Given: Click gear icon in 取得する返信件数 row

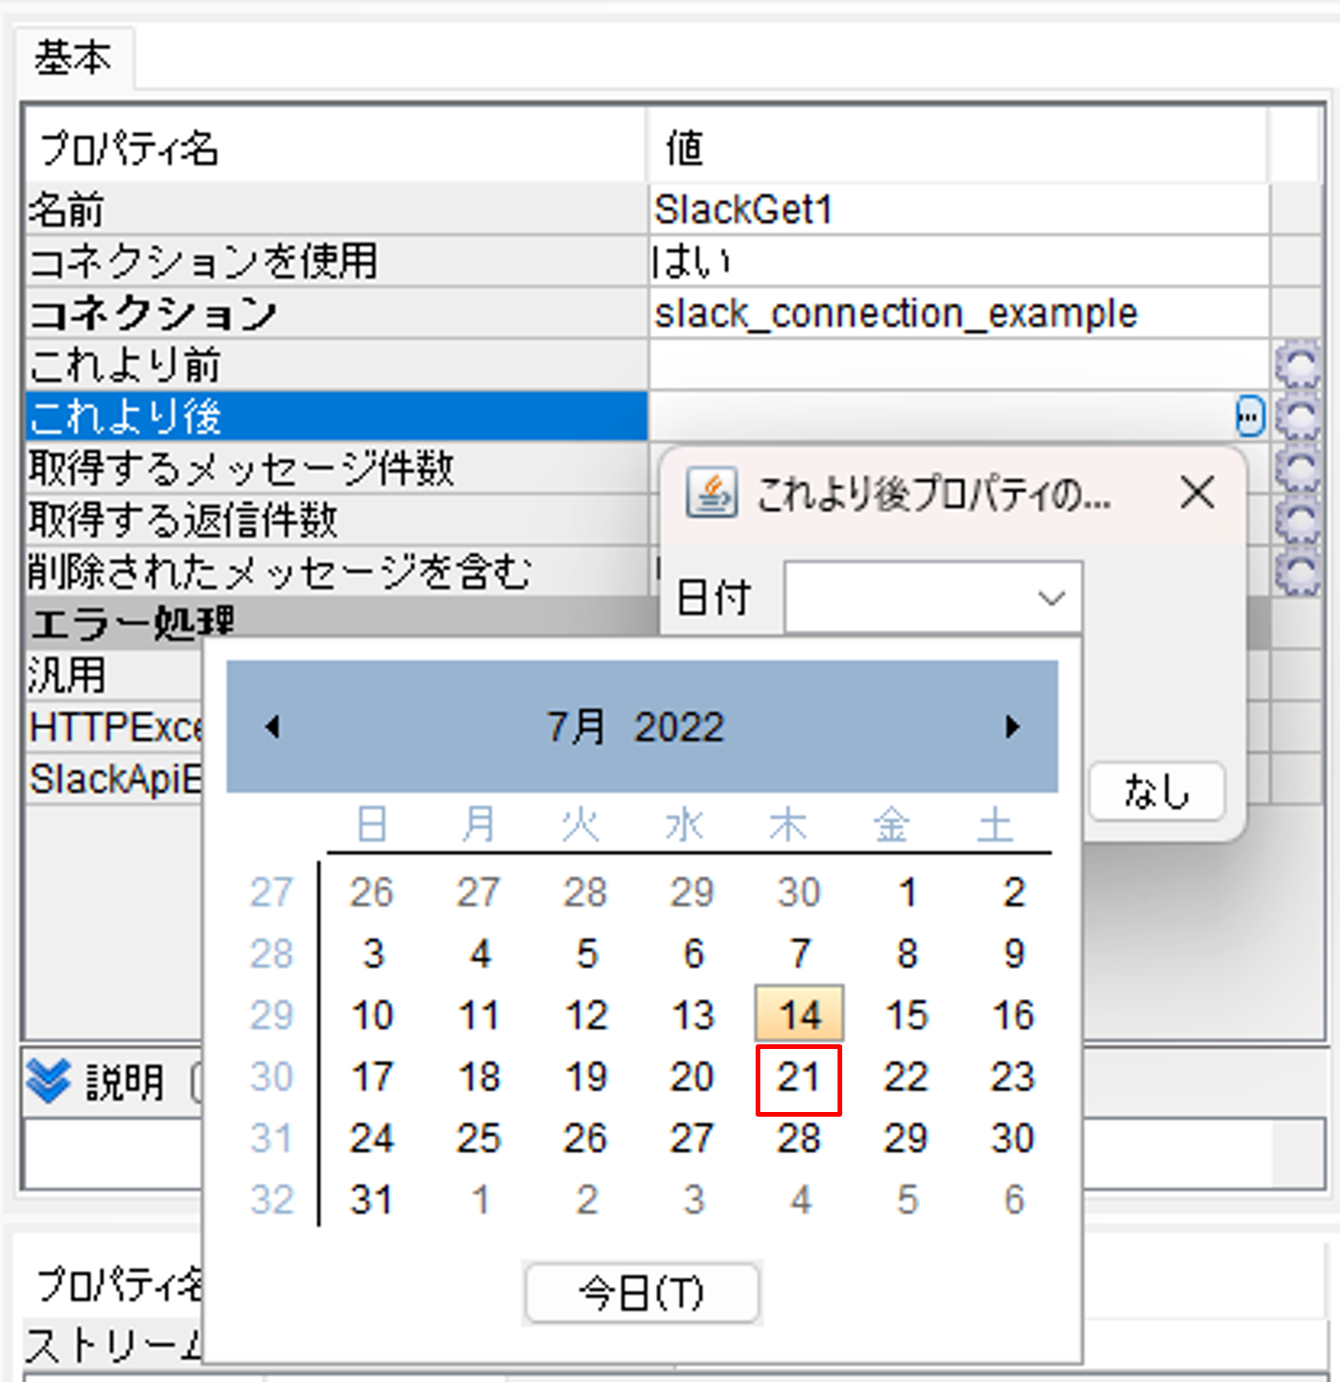Looking at the screenshot, I should tap(1298, 519).
